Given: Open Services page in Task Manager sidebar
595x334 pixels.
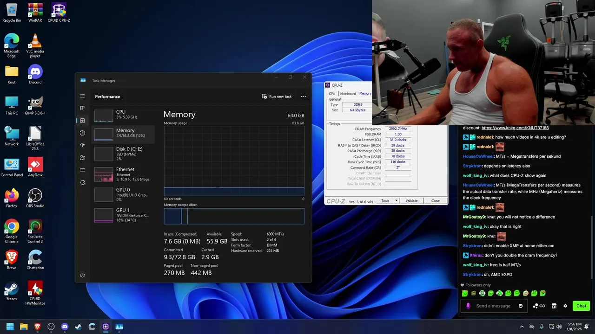Looking at the screenshot, I should [x=82, y=182].
